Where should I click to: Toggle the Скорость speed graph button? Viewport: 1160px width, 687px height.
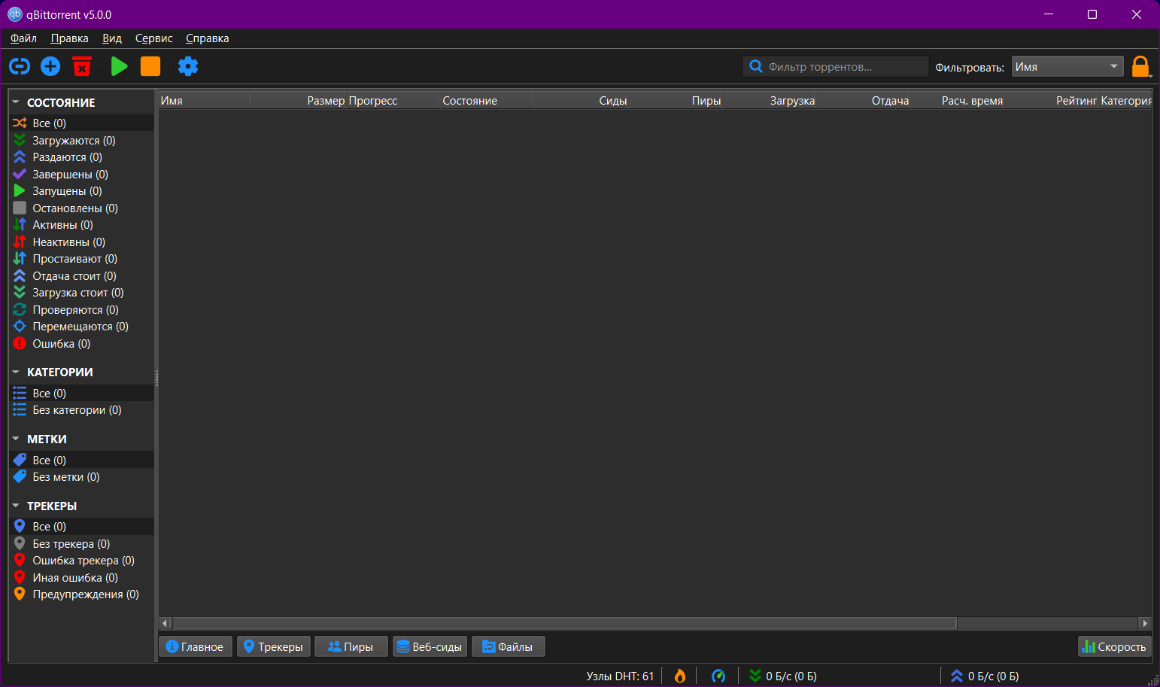pos(1114,646)
